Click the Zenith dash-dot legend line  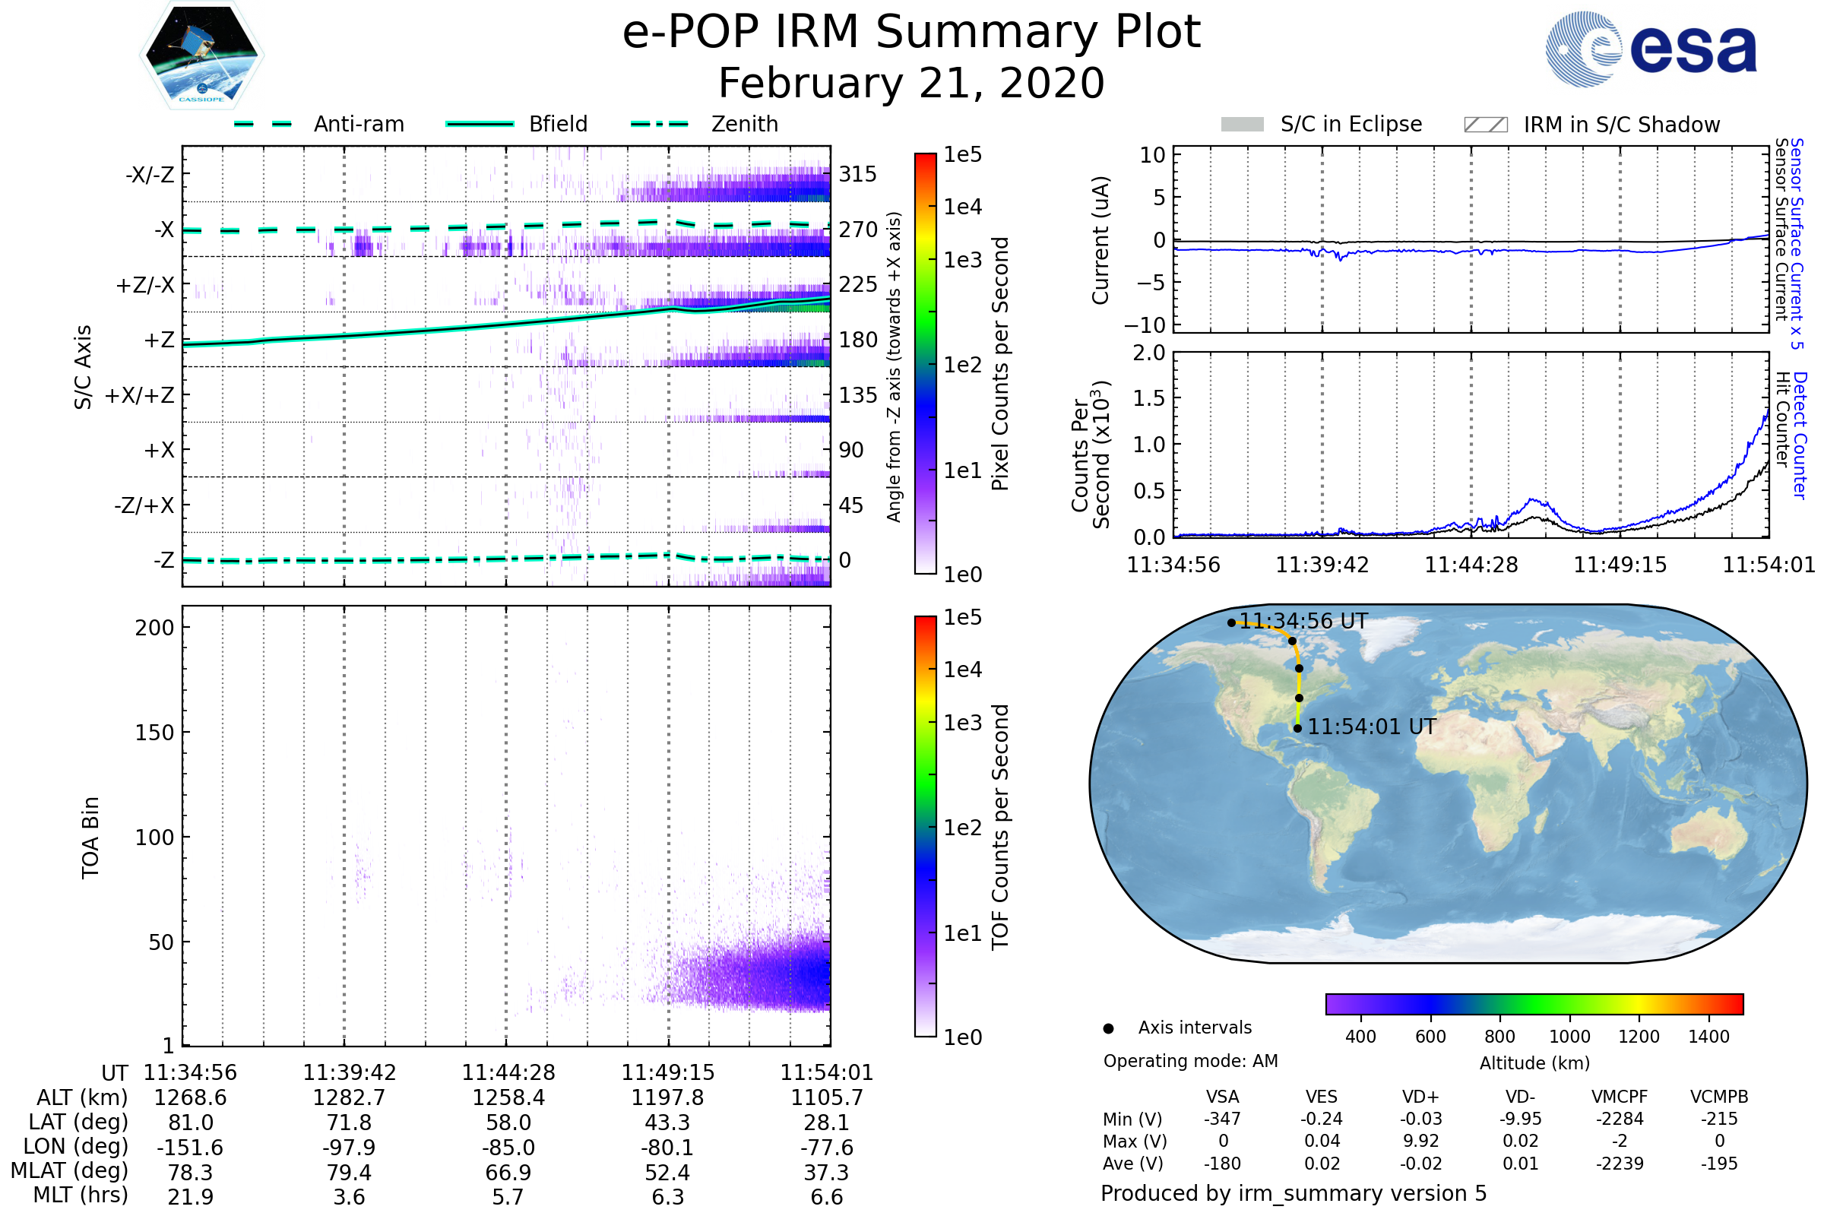660,124
